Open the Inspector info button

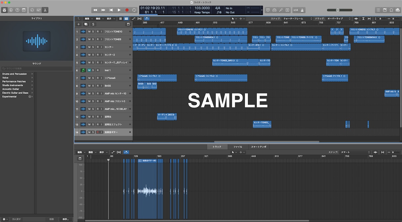tap(11, 10)
